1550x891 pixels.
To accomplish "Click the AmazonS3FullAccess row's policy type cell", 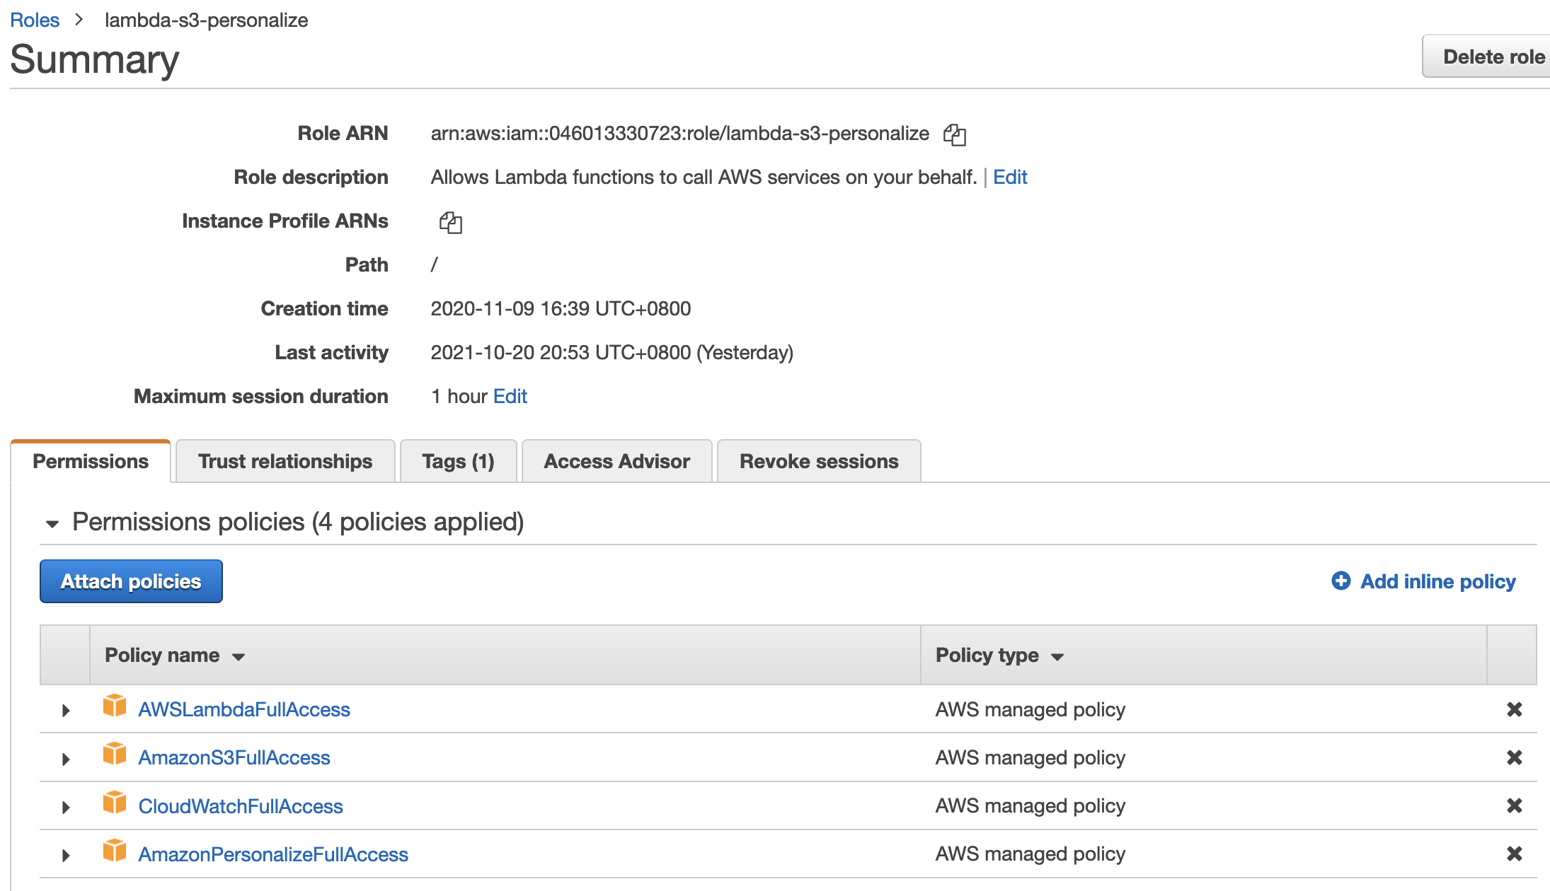I will pyautogui.click(x=1031, y=757).
